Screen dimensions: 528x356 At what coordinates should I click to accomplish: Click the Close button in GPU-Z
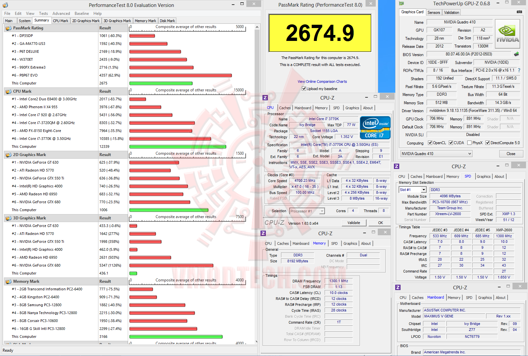[511, 154]
